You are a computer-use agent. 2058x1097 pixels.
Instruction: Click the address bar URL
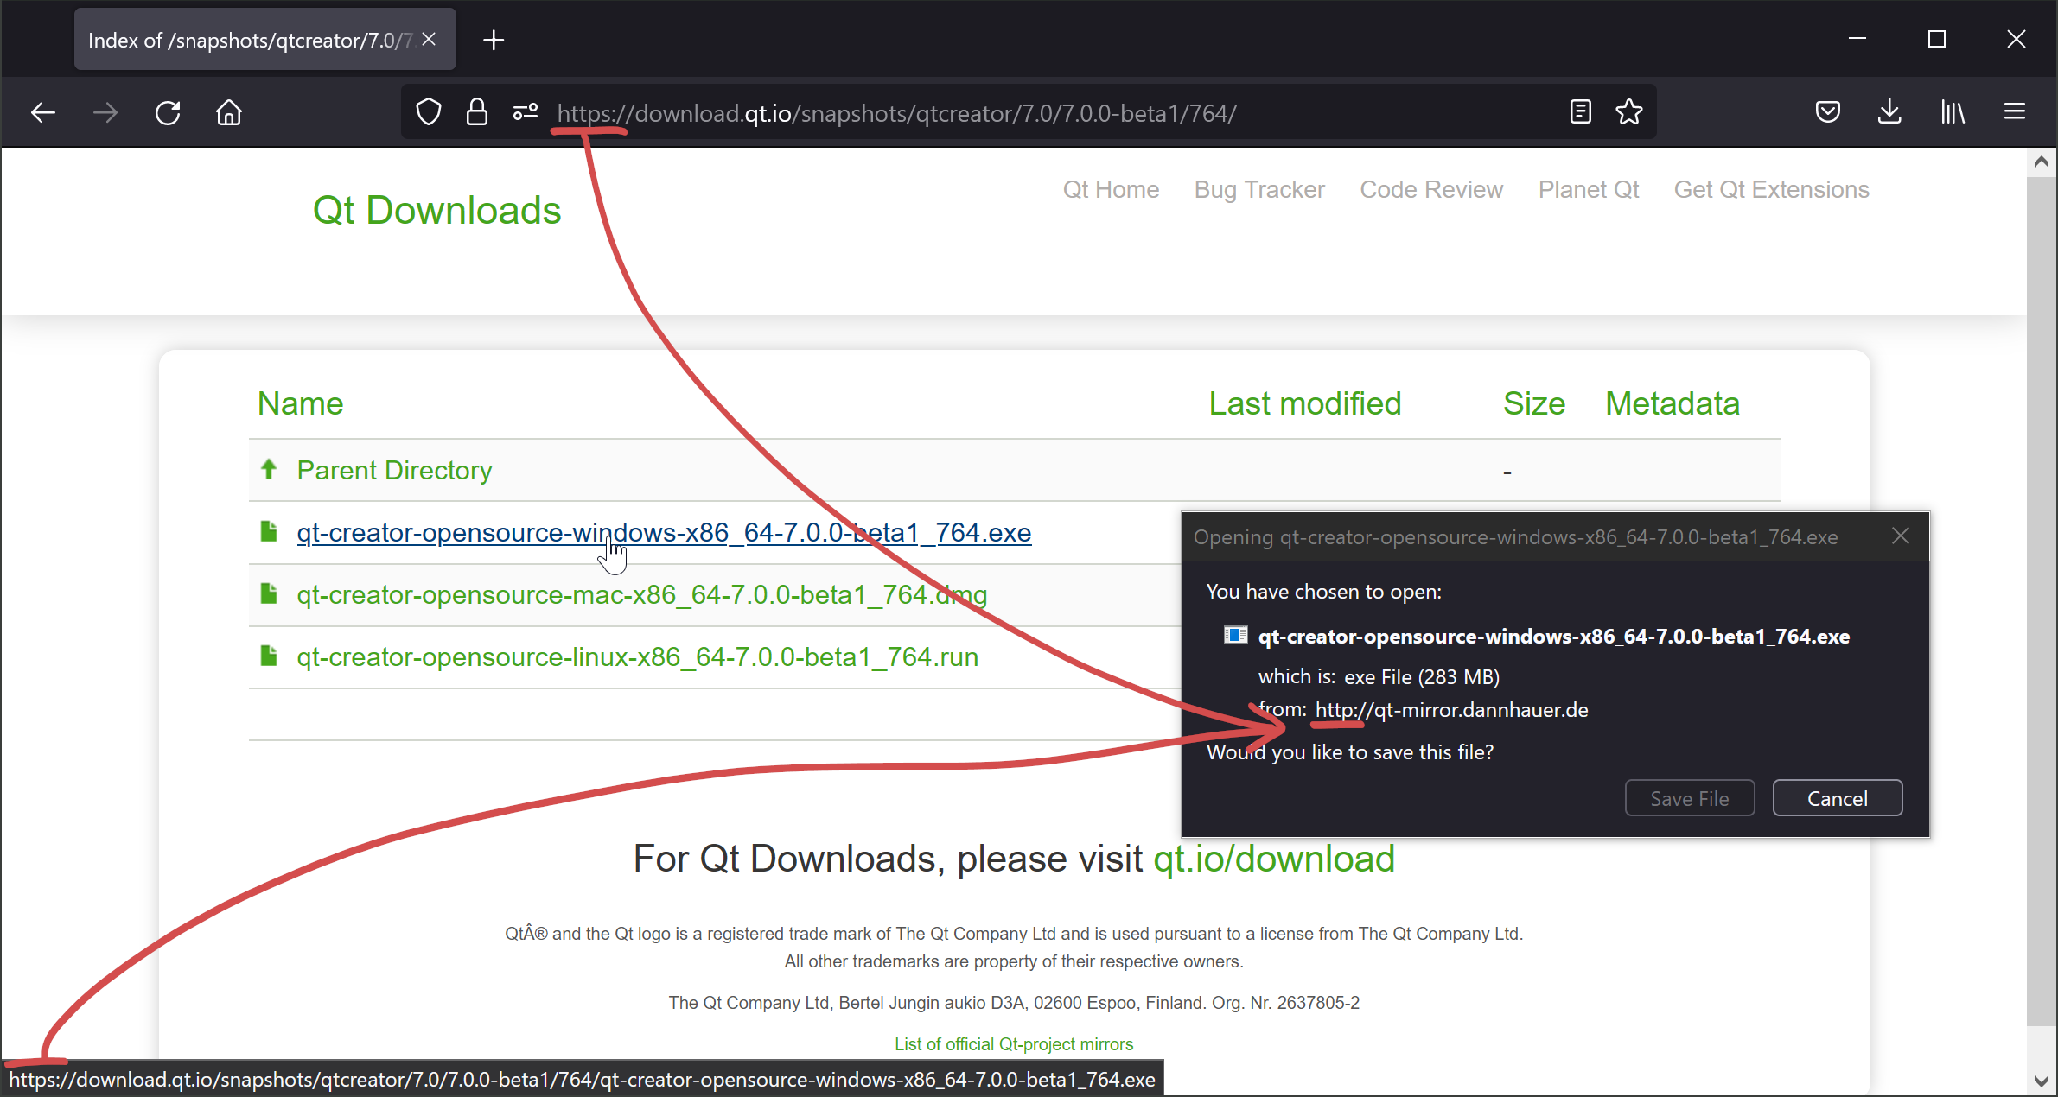[x=896, y=113]
